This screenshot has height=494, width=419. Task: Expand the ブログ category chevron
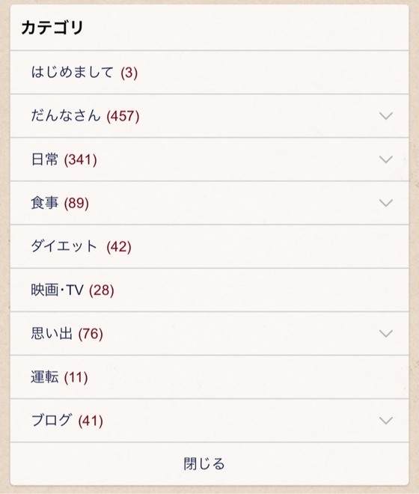[x=385, y=421]
